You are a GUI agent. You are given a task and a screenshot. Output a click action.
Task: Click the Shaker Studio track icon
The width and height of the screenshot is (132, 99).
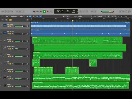pyautogui.click(x=5, y=48)
